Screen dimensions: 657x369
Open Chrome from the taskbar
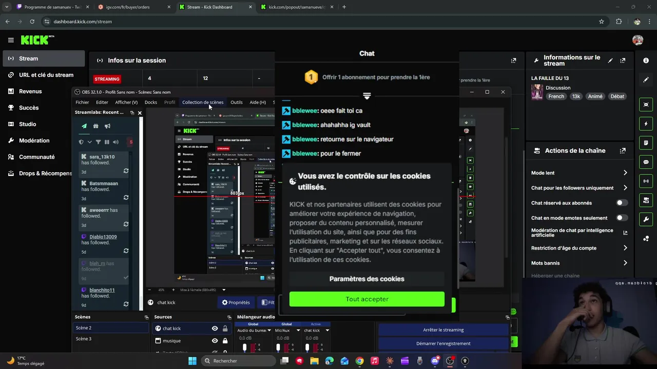point(359,361)
